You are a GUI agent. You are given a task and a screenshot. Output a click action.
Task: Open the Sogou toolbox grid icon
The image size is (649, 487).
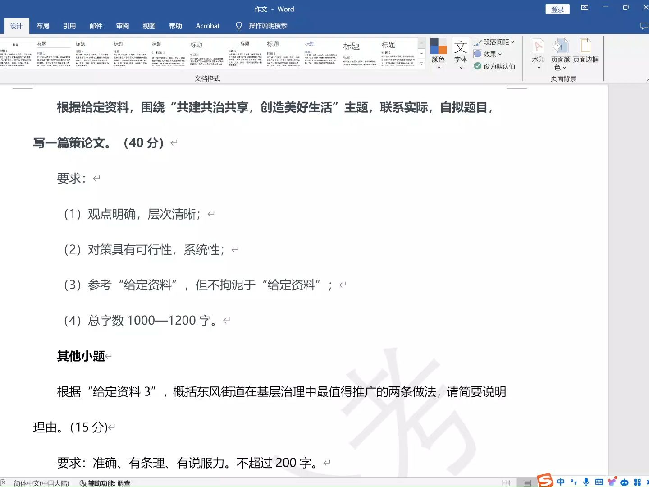pyautogui.click(x=637, y=482)
